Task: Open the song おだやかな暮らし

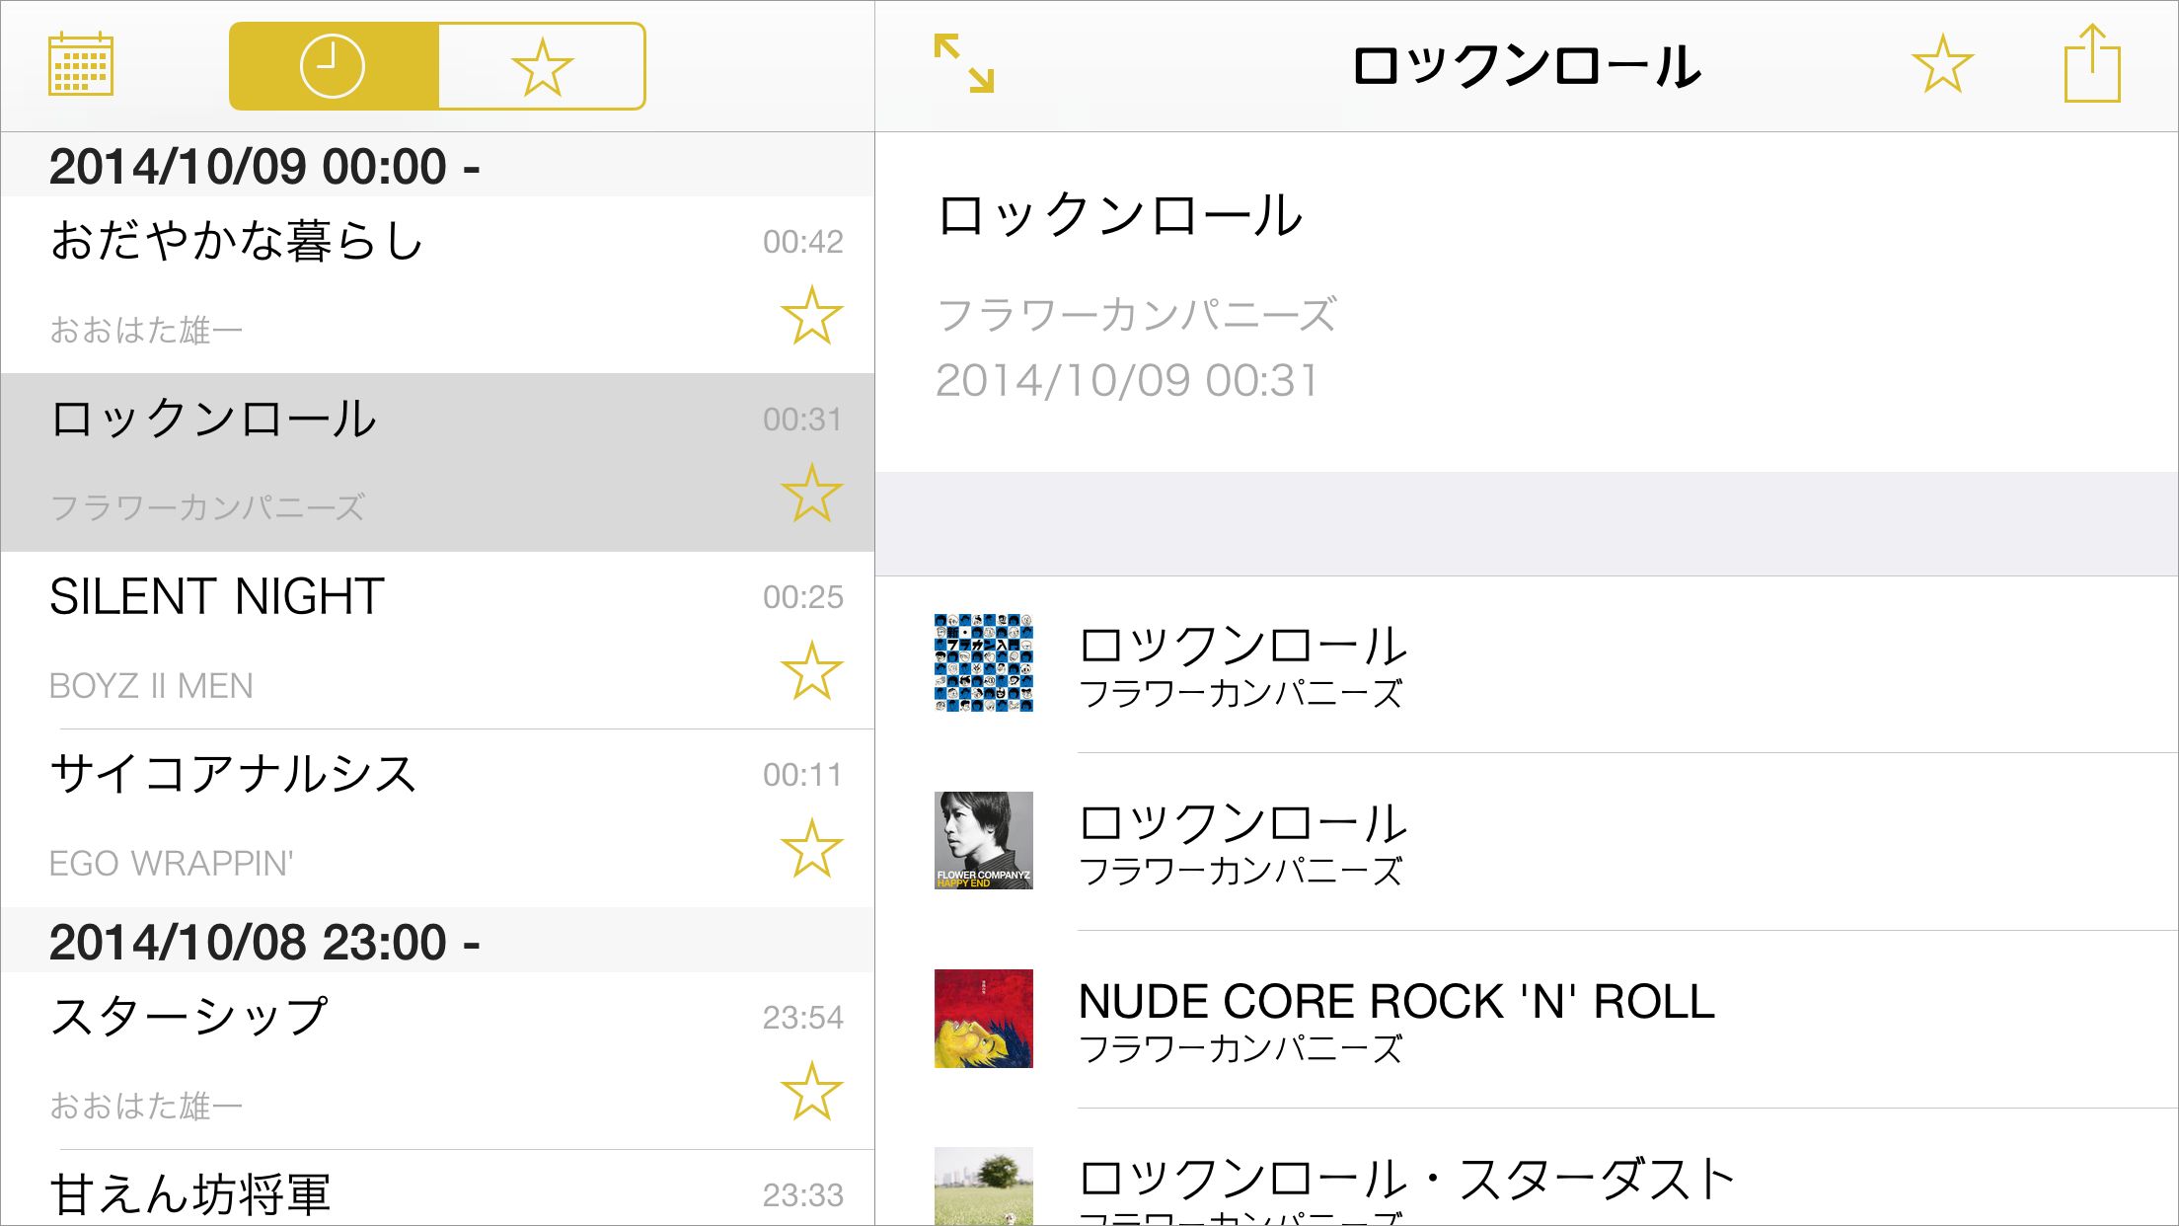Action: pyautogui.click(x=395, y=284)
